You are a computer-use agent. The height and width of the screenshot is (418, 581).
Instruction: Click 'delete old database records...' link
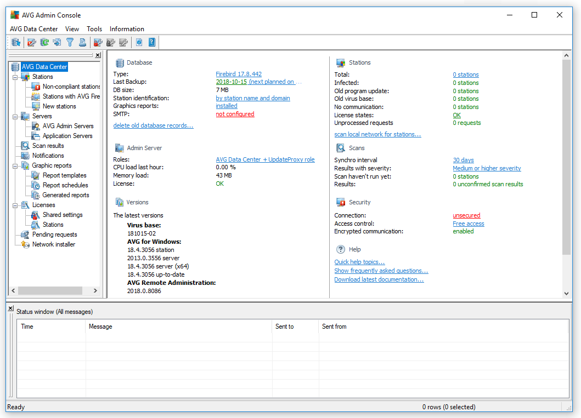click(x=153, y=125)
